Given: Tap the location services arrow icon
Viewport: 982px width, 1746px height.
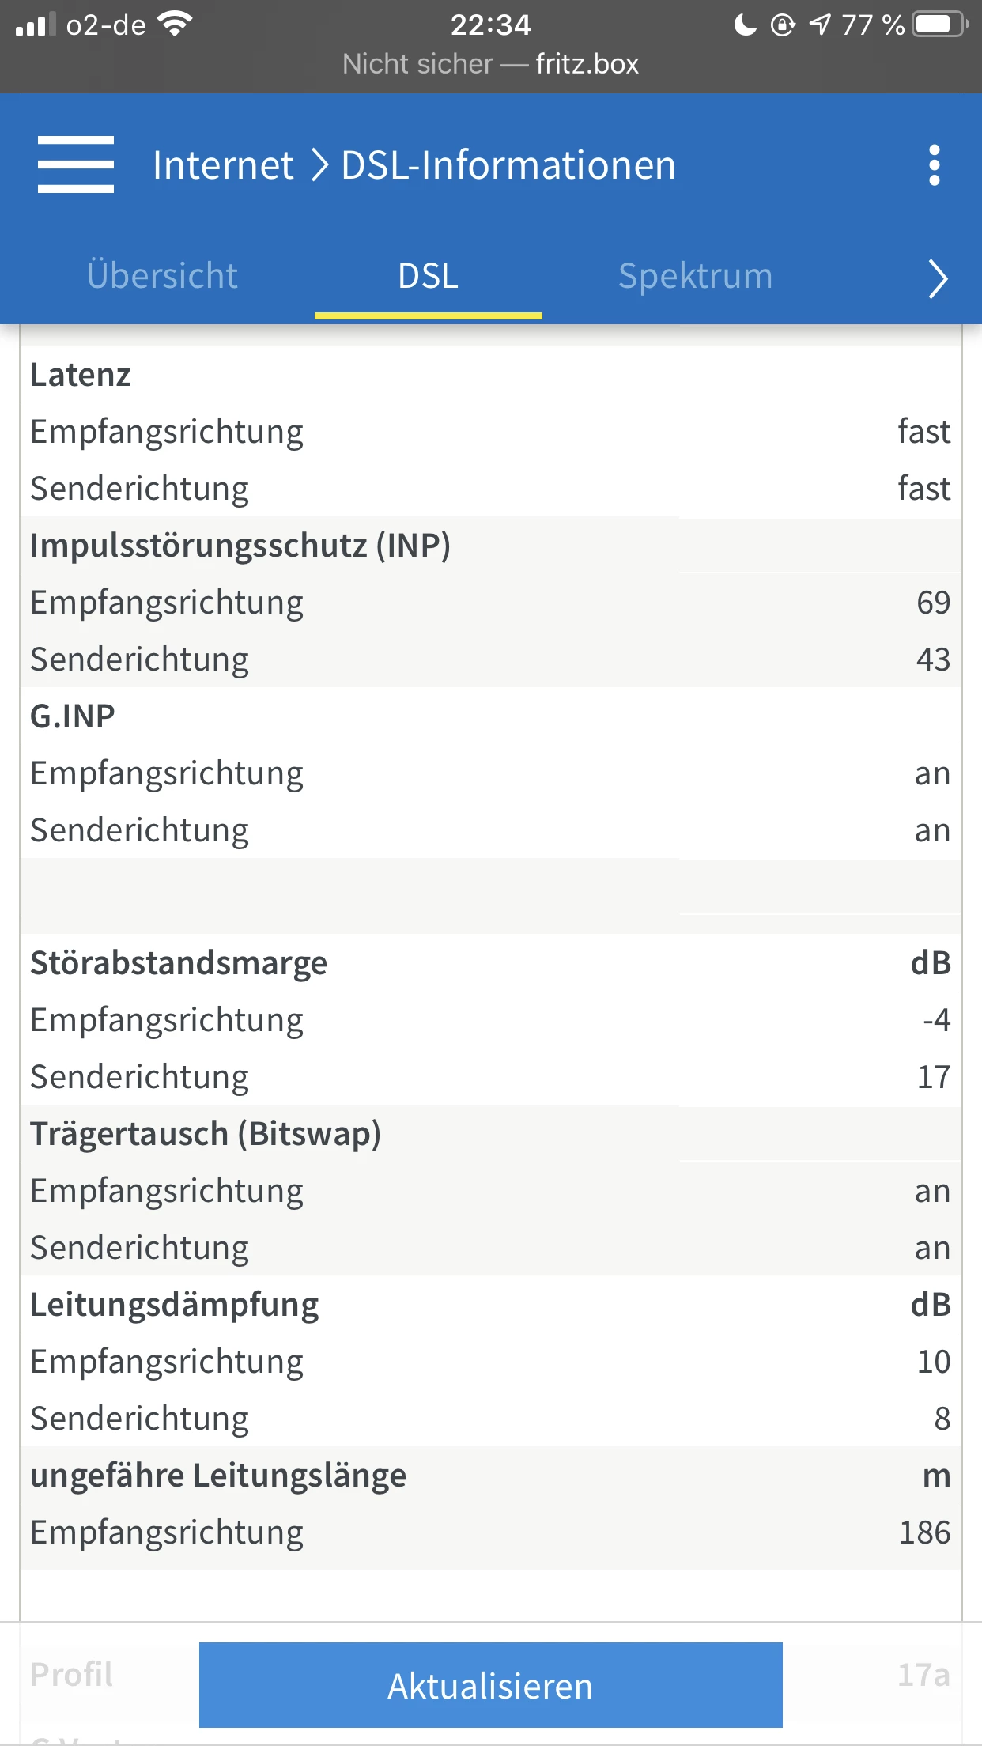Looking at the screenshot, I should pos(820,25).
